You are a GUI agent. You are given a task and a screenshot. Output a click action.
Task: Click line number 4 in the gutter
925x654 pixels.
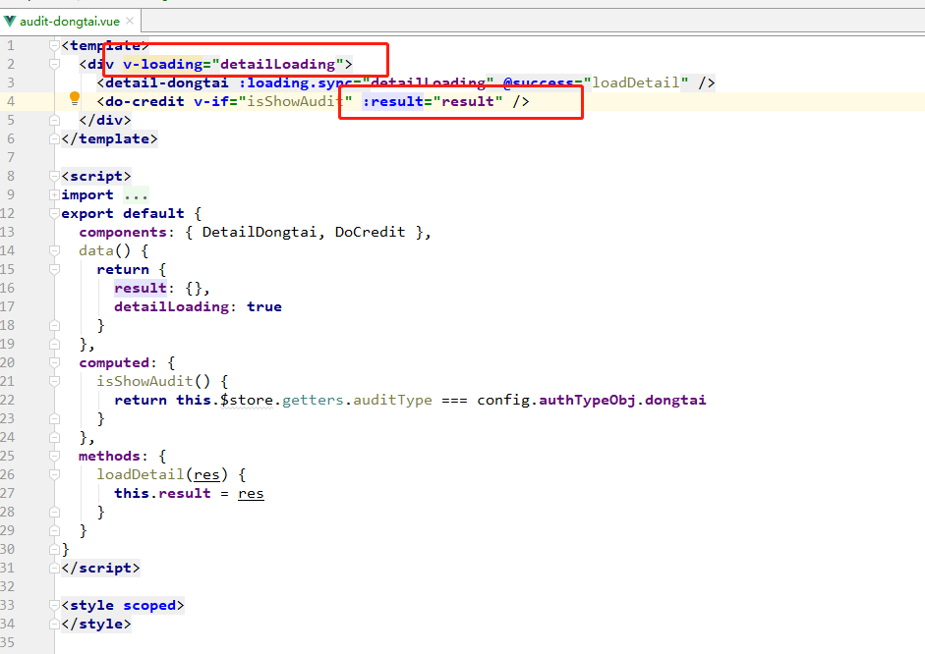[11, 101]
